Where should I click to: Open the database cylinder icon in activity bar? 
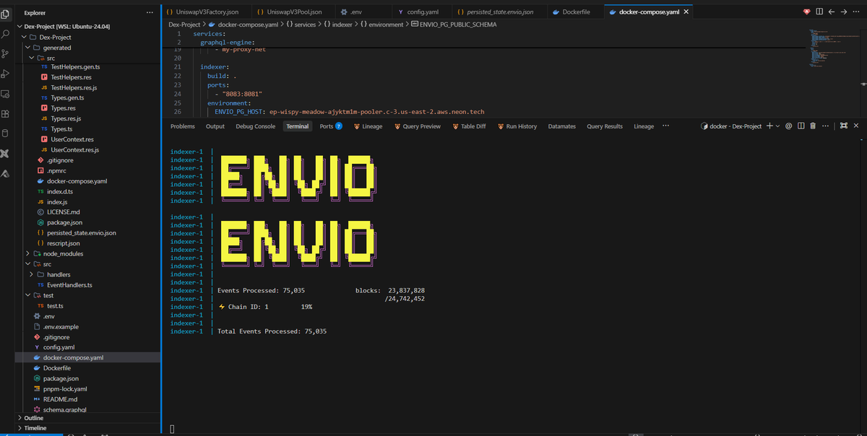(x=6, y=134)
